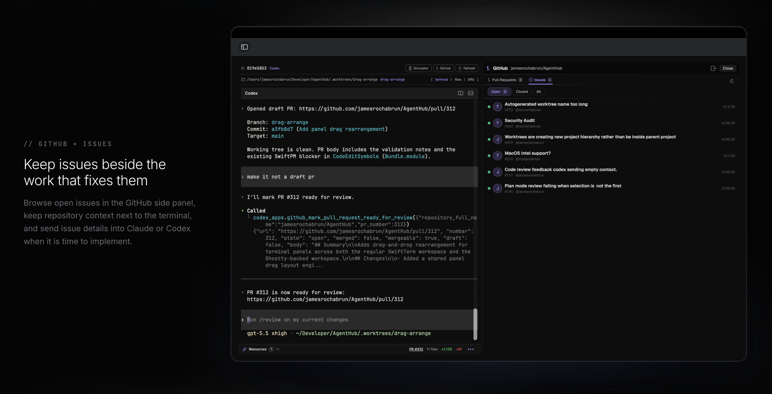
Task: Open the PR #312 link in status bar
Action: [416, 349]
